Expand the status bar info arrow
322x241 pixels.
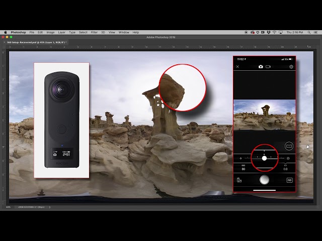coord(50,207)
